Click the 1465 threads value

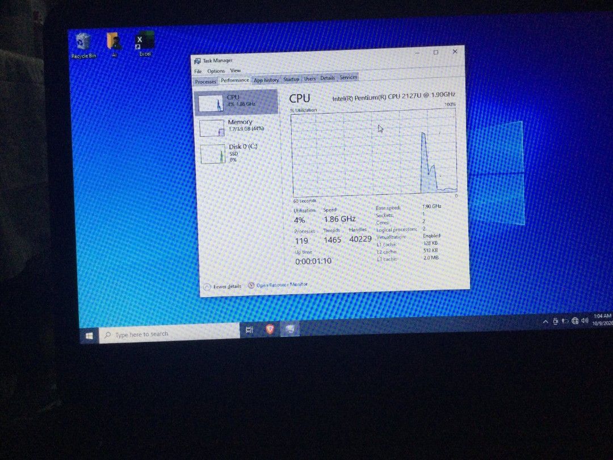click(x=332, y=240)
